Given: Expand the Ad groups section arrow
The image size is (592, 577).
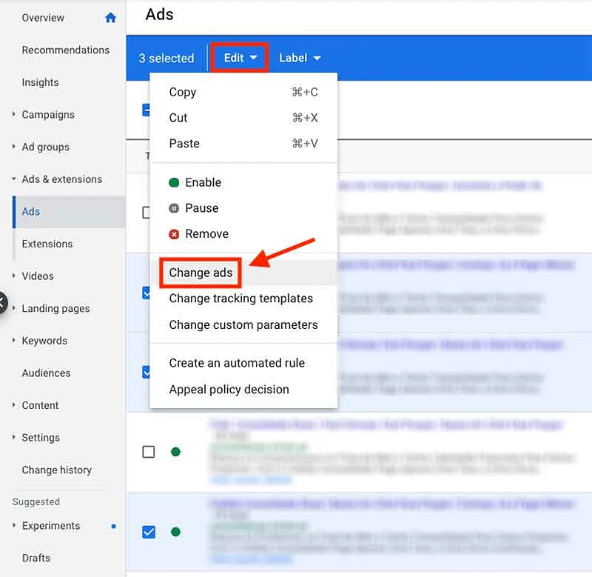Looking at the screenshot, I should tap(13, 146).
